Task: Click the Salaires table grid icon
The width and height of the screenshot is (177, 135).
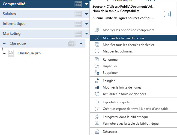Action: (78, 14)
